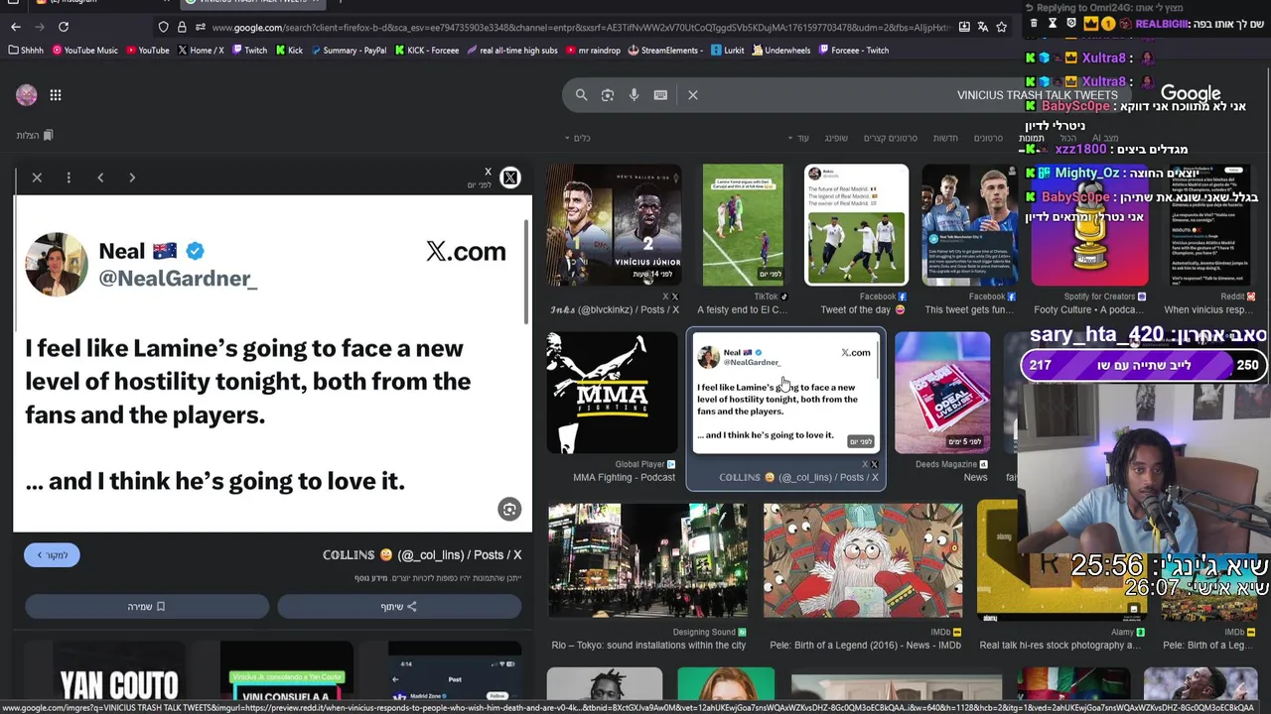Open the Pele: Birth of a Legend Santa thumbnail

click(x=862, y=560)
